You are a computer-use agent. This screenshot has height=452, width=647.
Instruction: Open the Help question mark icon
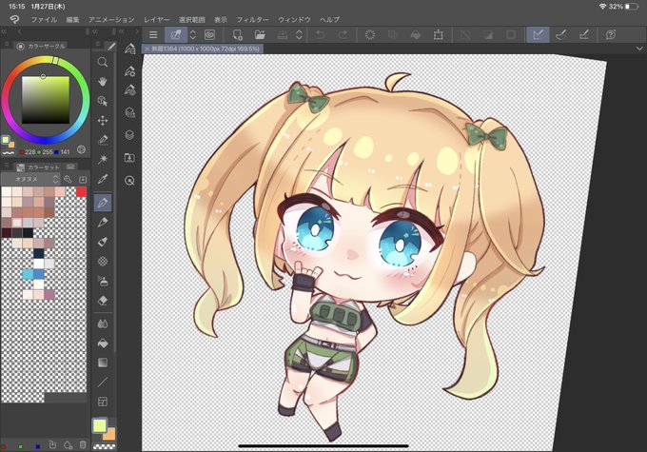(611, 34)
